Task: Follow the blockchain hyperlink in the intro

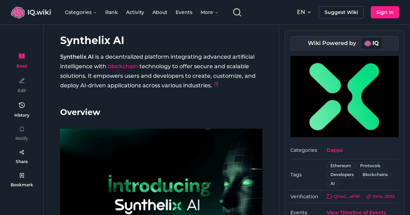Action: coord(123,66)
